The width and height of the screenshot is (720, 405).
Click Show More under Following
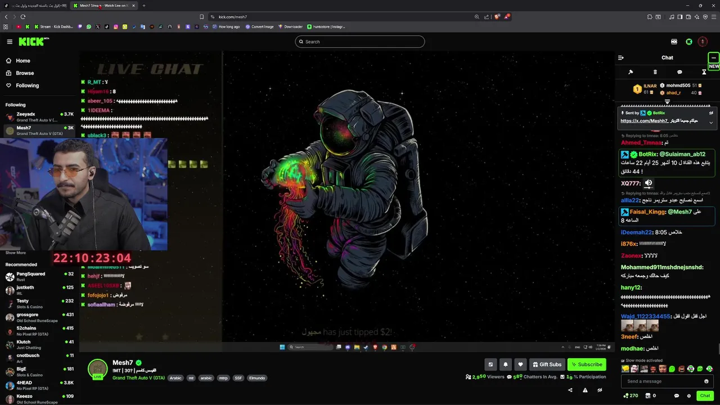16,253
